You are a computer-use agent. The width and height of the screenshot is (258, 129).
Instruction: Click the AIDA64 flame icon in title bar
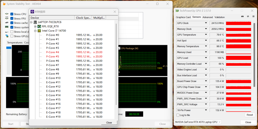[4, 4]
